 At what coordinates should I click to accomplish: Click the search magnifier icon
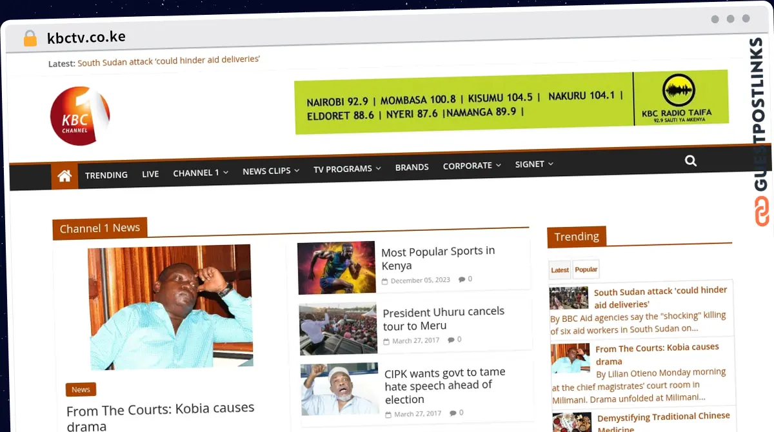click(690, 161)
